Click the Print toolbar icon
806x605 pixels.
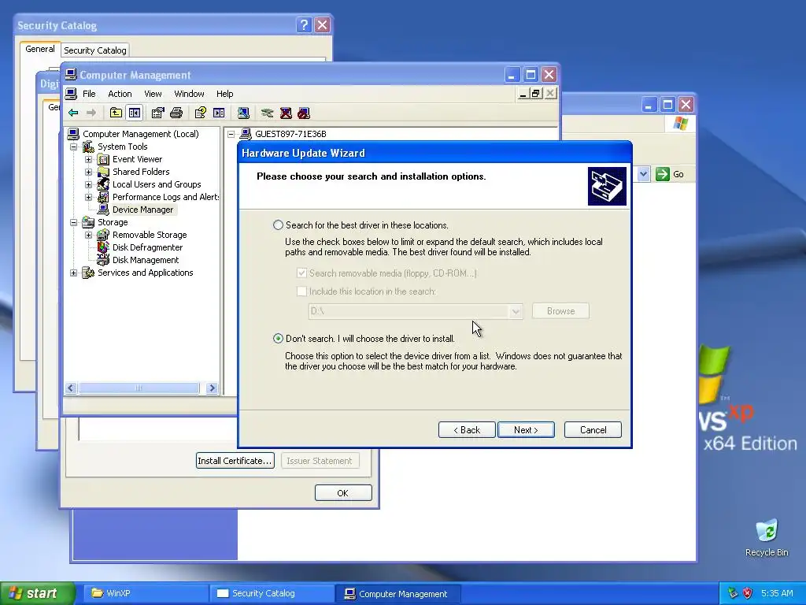(x=176, y=113)
